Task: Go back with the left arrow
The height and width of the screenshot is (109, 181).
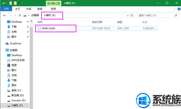Action: tap(5, 15)
